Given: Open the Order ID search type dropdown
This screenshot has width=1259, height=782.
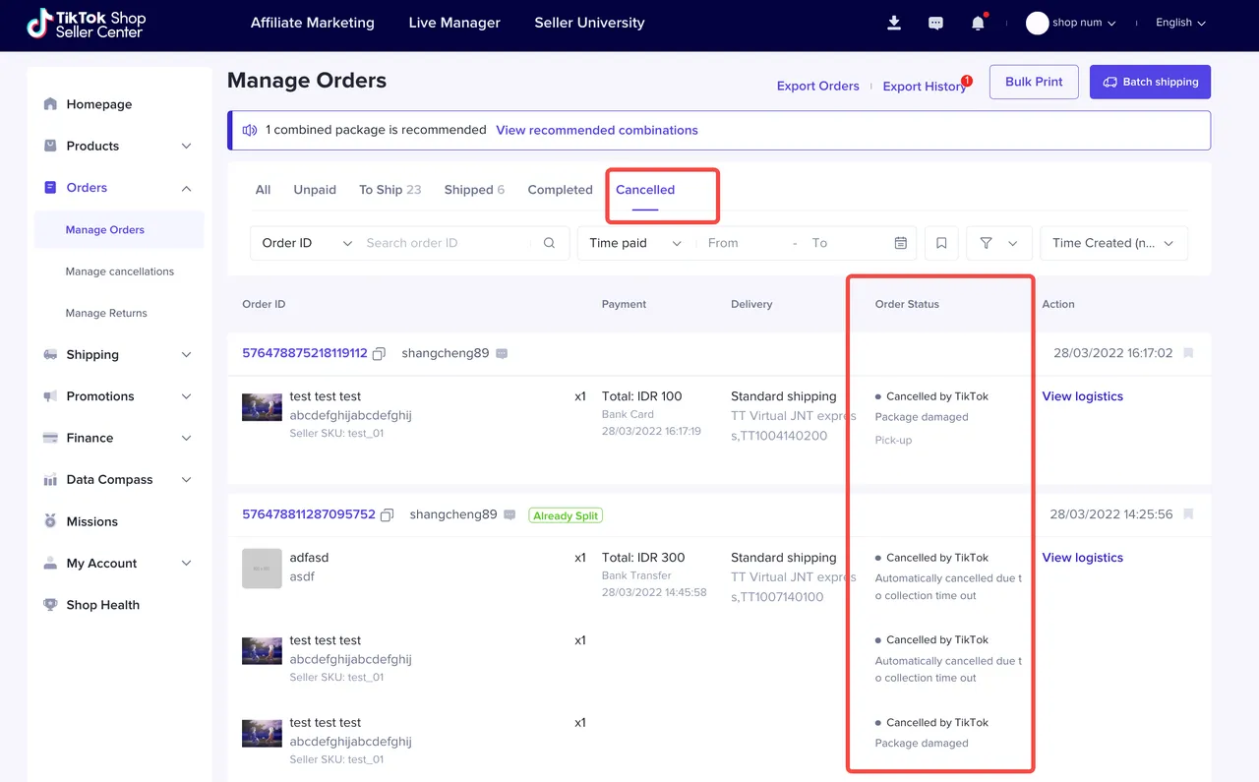Looking at the screenshot, I should (307, 243).
